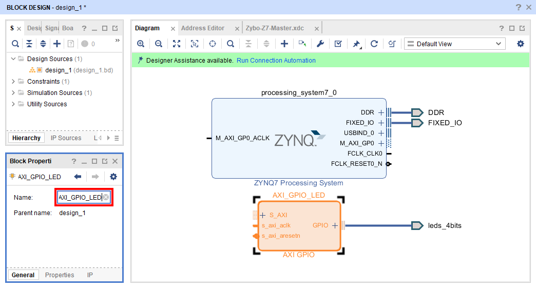Click Run Connection Automation link
Screen dimensions: 536x288
coord(276,61)
